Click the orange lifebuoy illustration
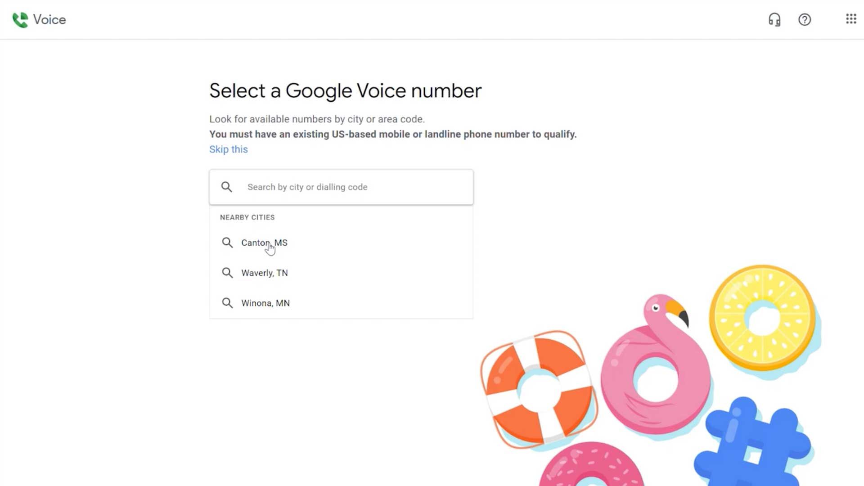Screen dimensions: 864x486 [x=539, y=390]
